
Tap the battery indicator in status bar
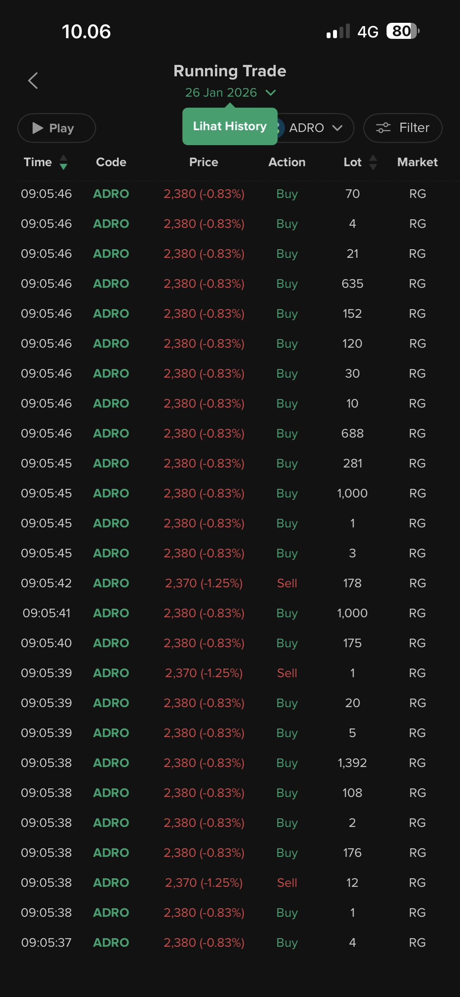(x=402, y=31)
